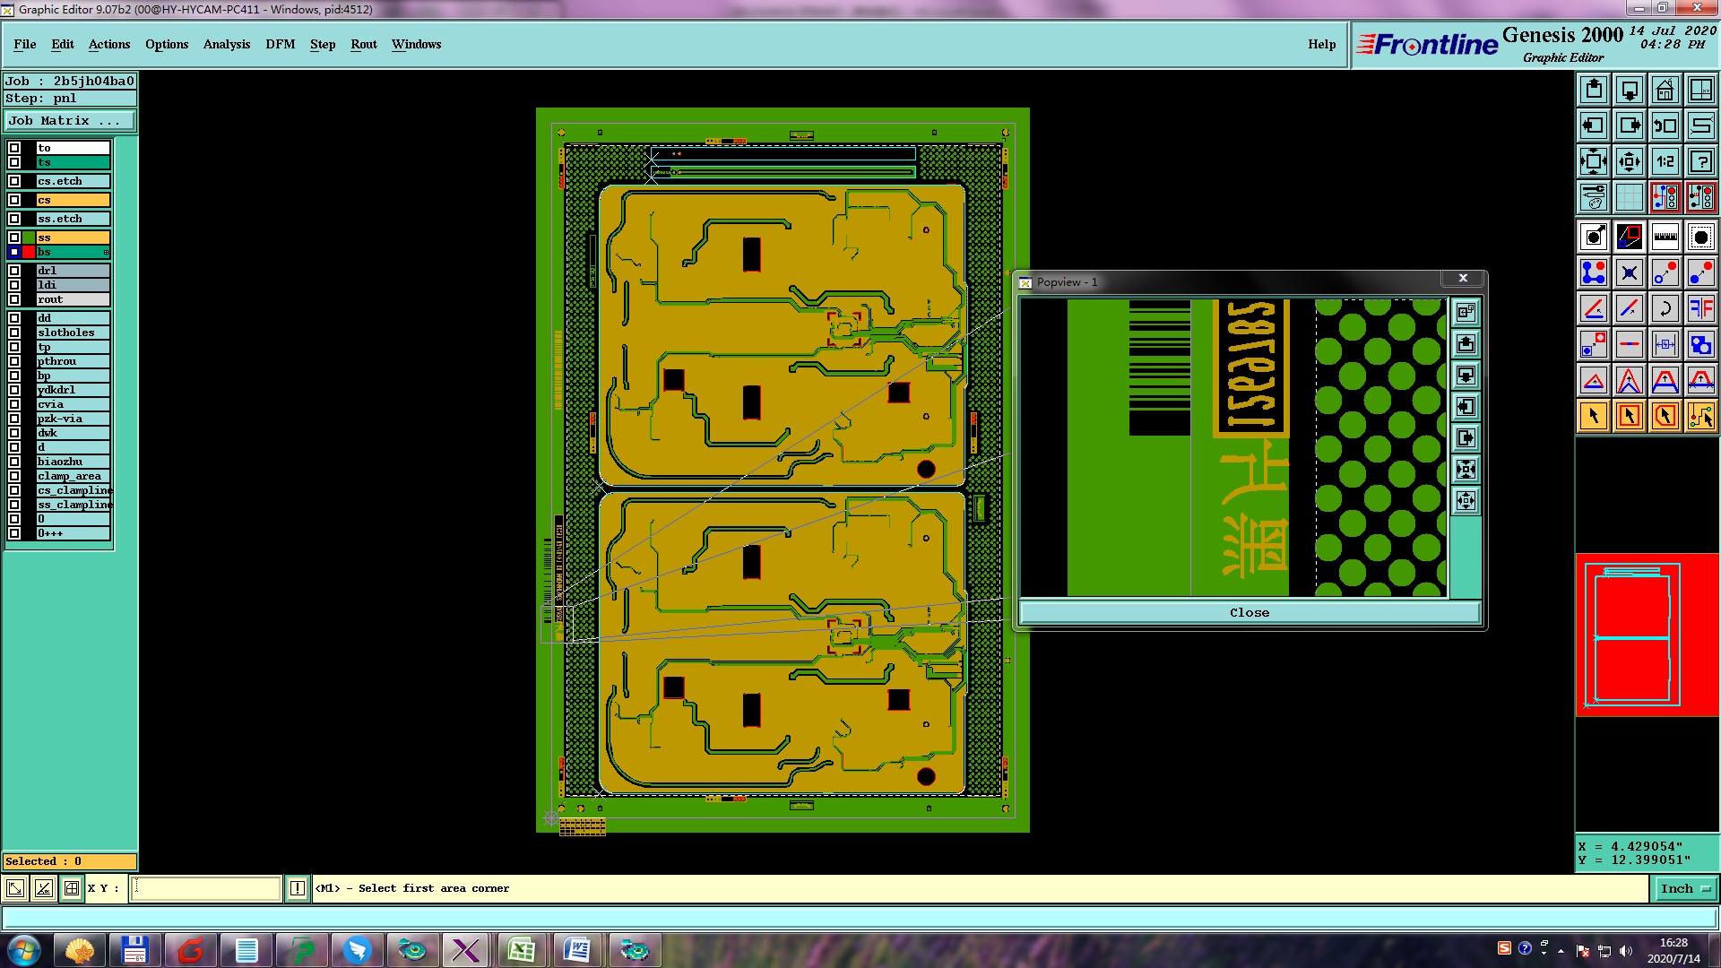Open the DFM menu

tap(280, 44)
